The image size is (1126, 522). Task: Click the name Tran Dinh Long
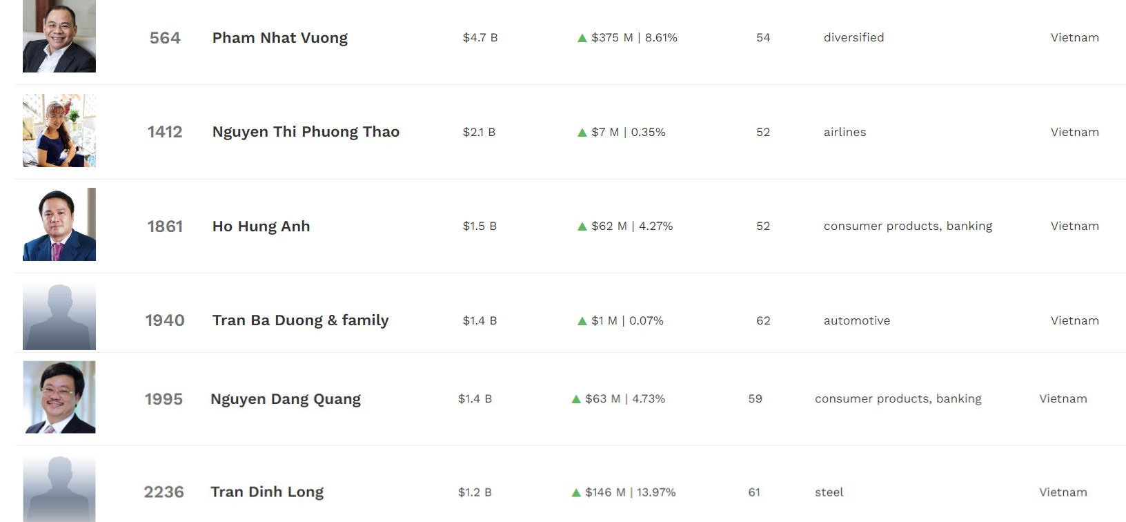[x=267, y=492]
